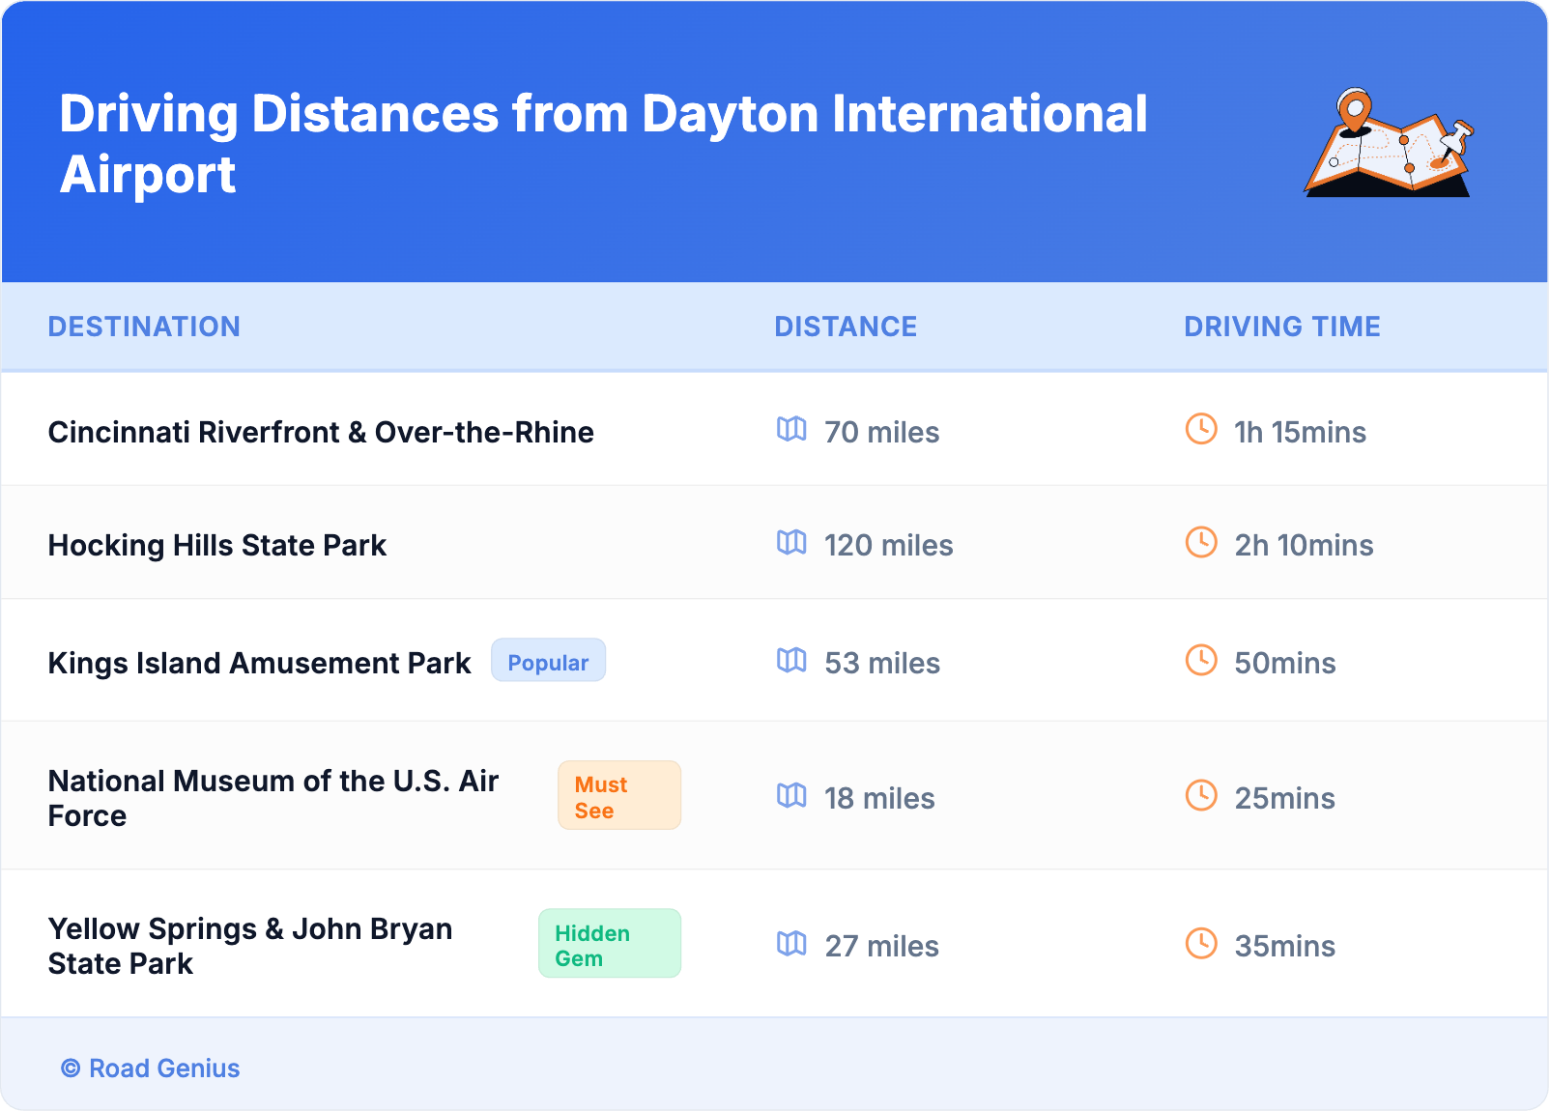Click the map icon beside 27 miles
1550x1111 pixels.
tap(791, 944)
